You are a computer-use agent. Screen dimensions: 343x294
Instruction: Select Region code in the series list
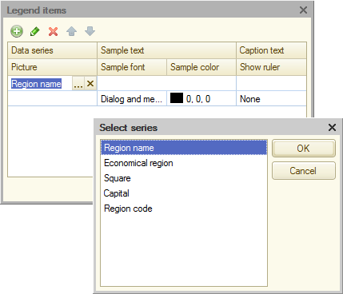184,209
